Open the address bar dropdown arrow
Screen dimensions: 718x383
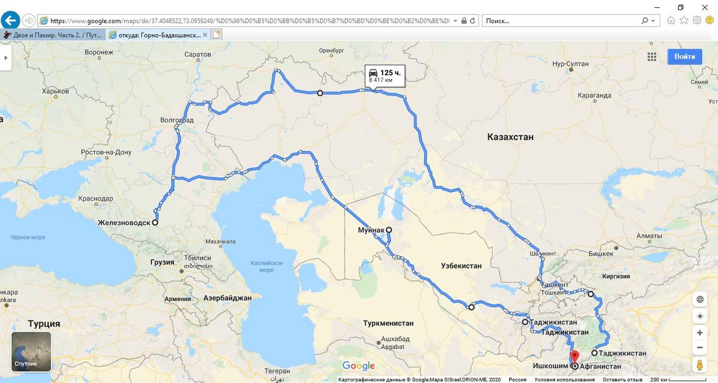tap(455, 21)
